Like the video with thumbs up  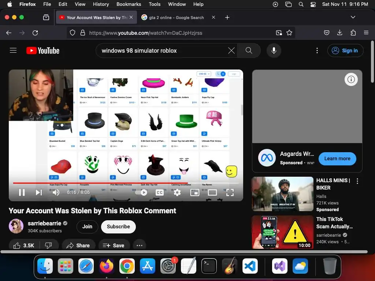coord(24,246)
